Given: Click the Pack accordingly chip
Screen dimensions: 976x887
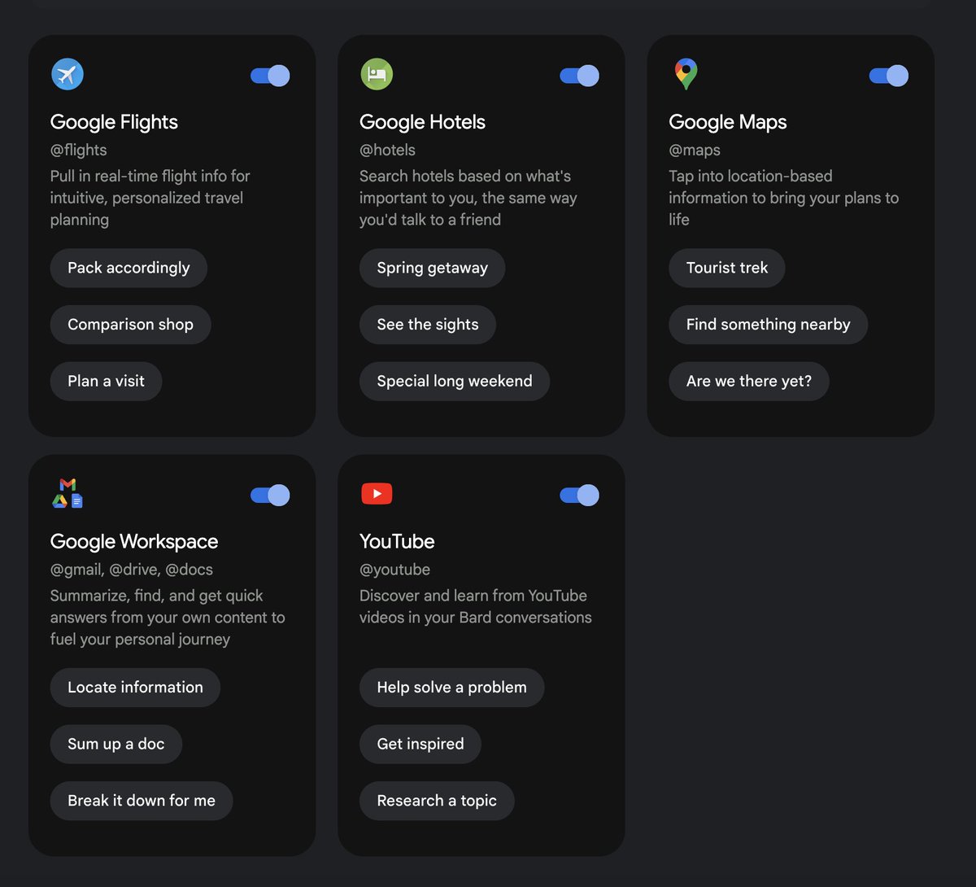Looking at the screenshot, I should coord(129,268).
